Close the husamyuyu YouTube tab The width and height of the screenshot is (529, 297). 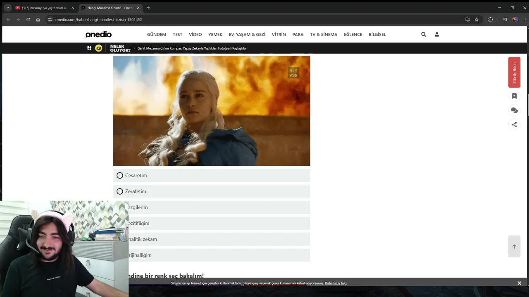pos(73,8)
